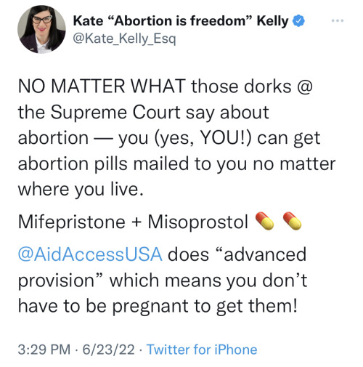The image size is (363, 367).
Task: Click the "NO MATTER WHAT" text
Action: 102,86
